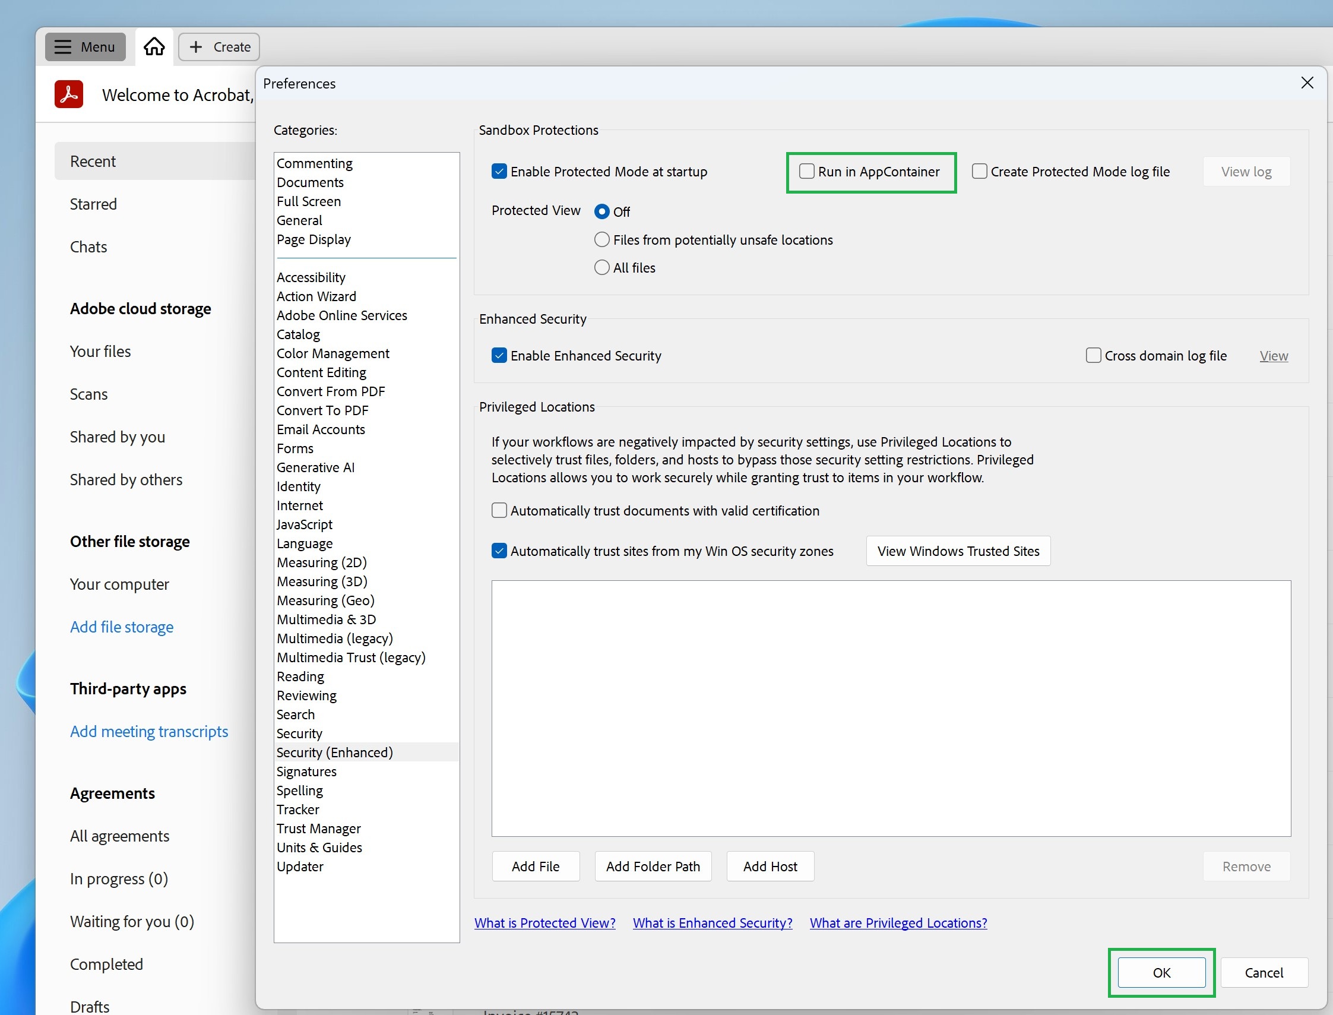Select Page Display category
This screenshot has width=1333, height=1015.
click(366, 239)
